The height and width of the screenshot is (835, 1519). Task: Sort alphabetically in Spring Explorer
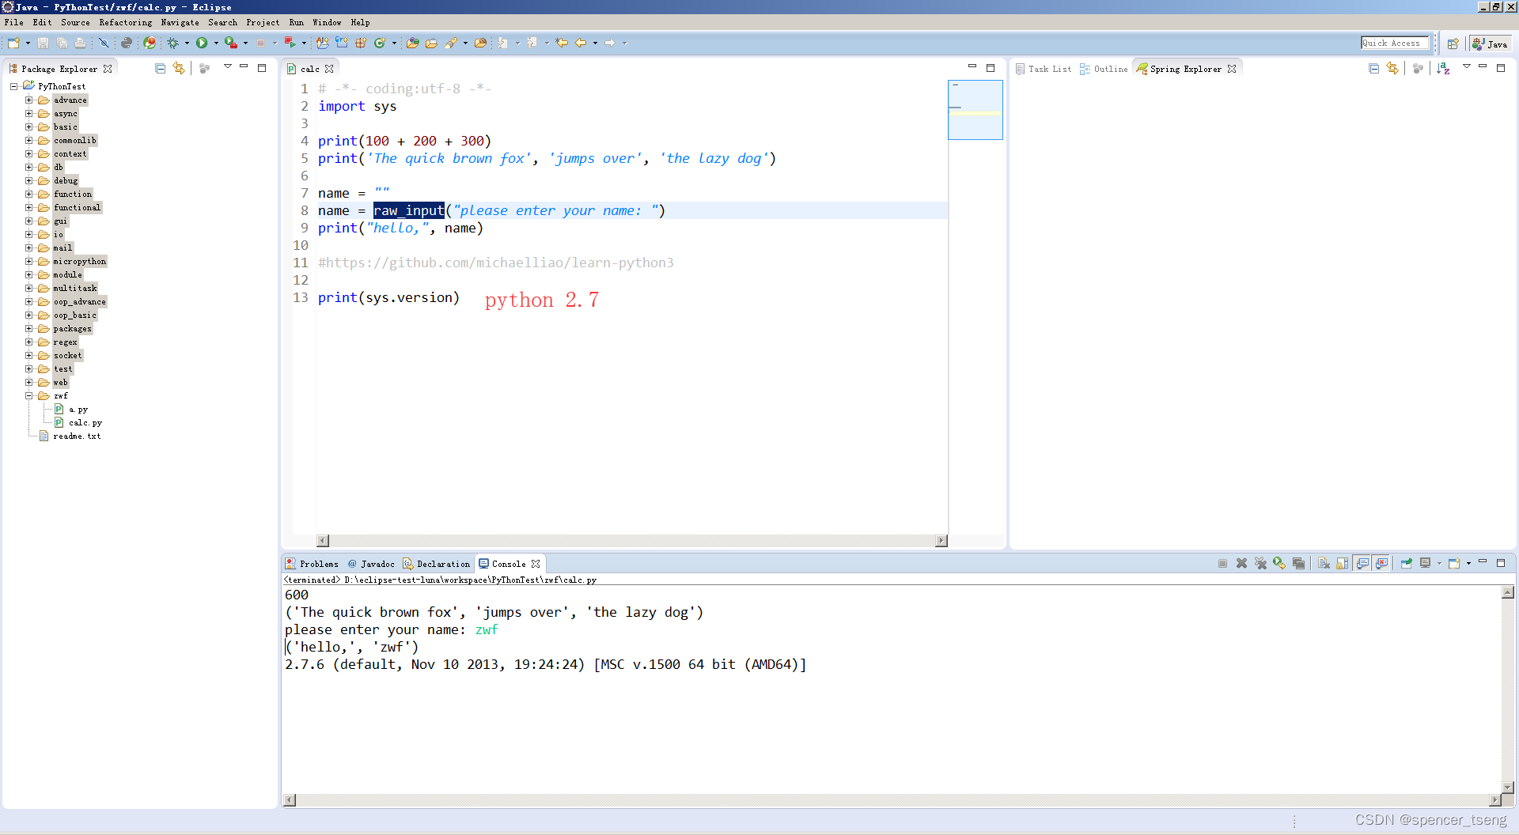point(1443,69)
